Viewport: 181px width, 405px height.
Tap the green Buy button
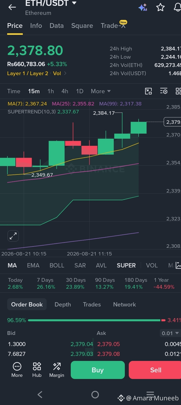(98, 370)
